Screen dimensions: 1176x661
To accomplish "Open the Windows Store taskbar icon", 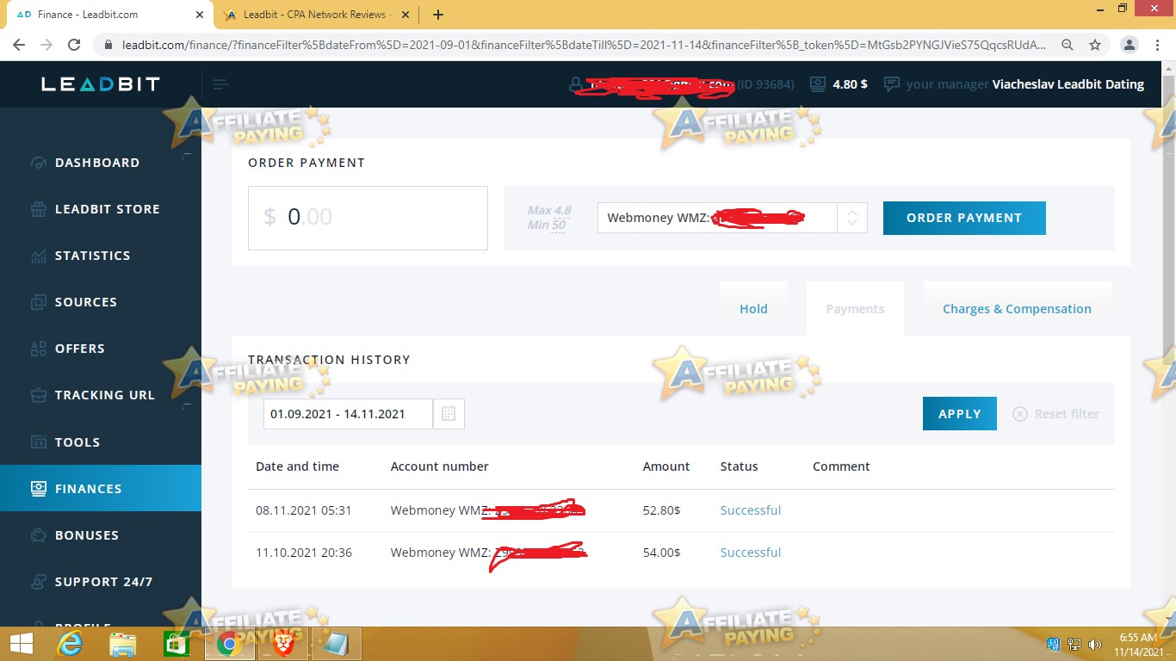I will 176,644.
